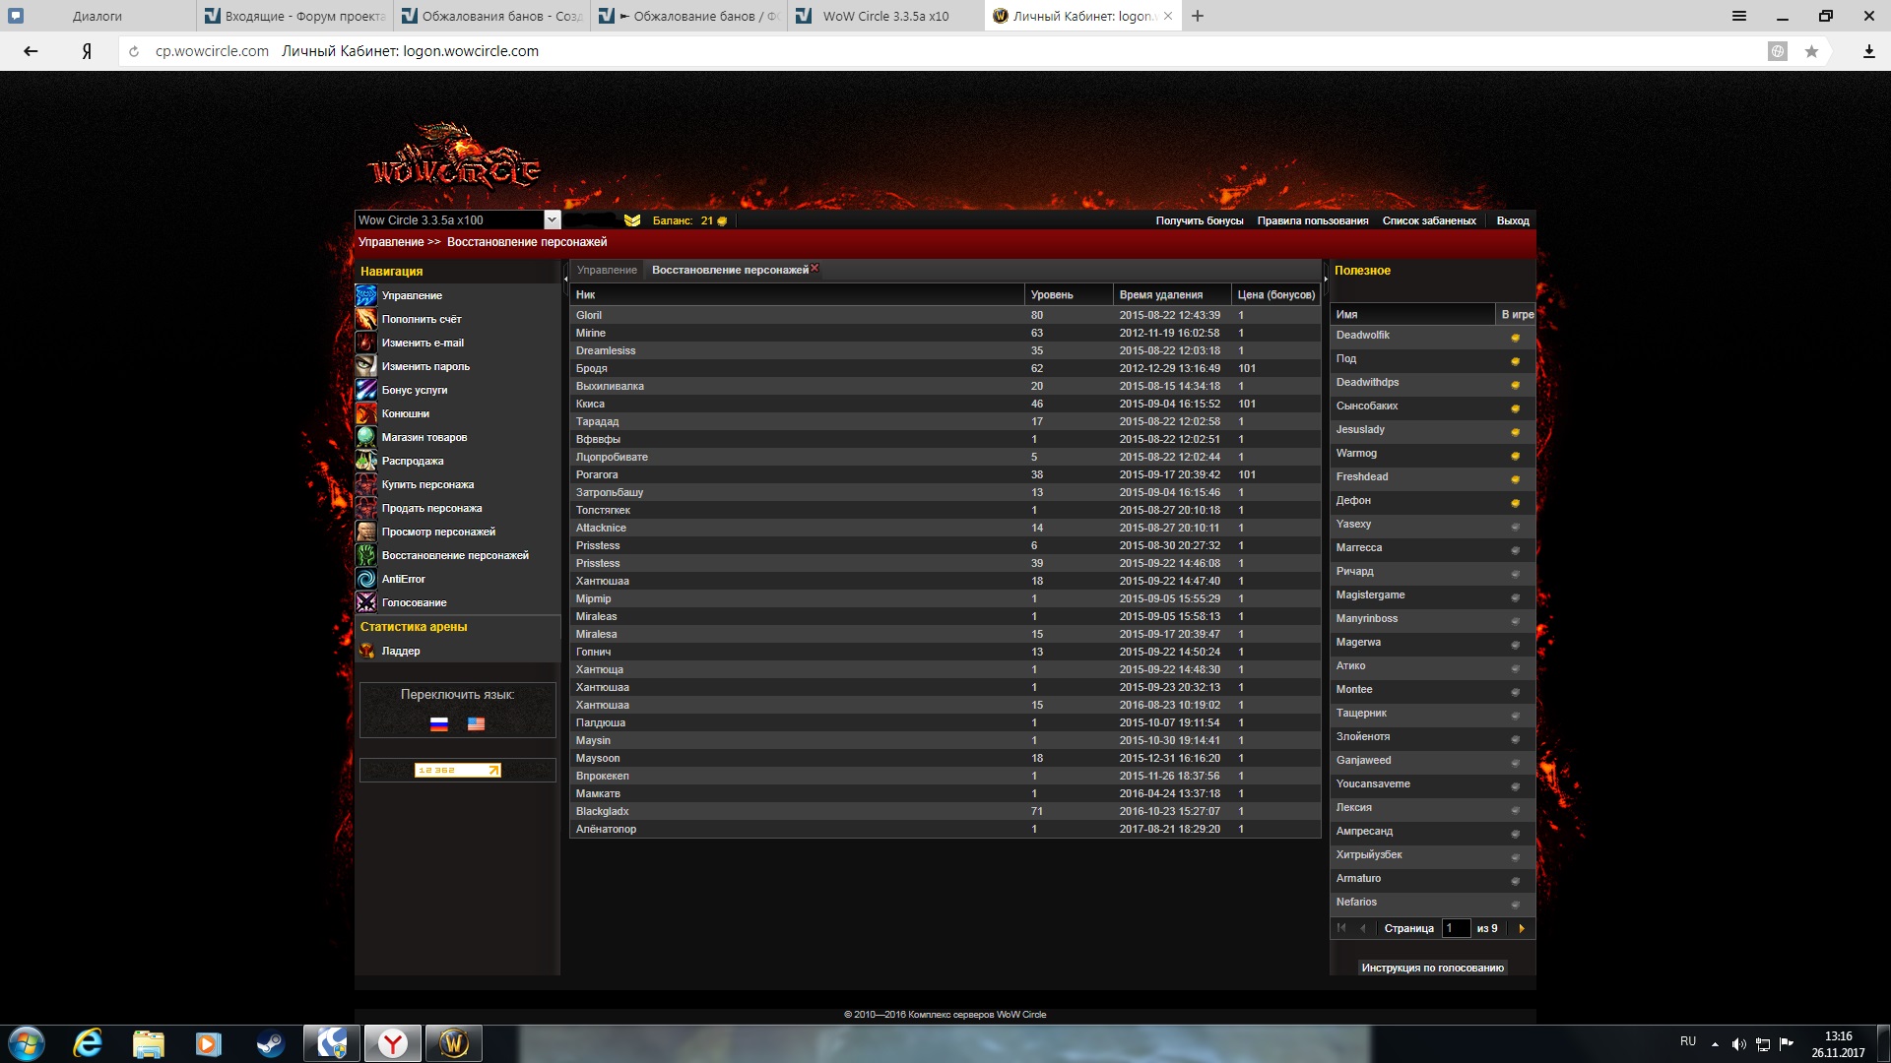Open the Wow Circle 3.3.5a x100 realm dropdown
The width and height of the screenshot is (1891, 1063).
point(552,220)
